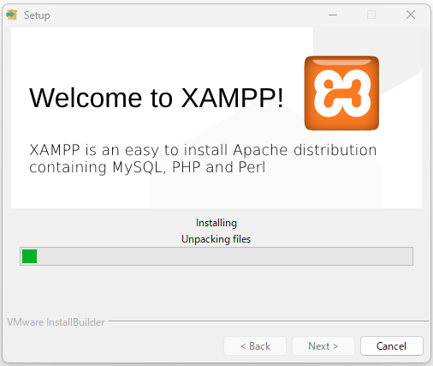Image resolution: width=433 pixels, height=366 pixels.
Task: Click the Unpacking files status text
Action: click(216, 239)
